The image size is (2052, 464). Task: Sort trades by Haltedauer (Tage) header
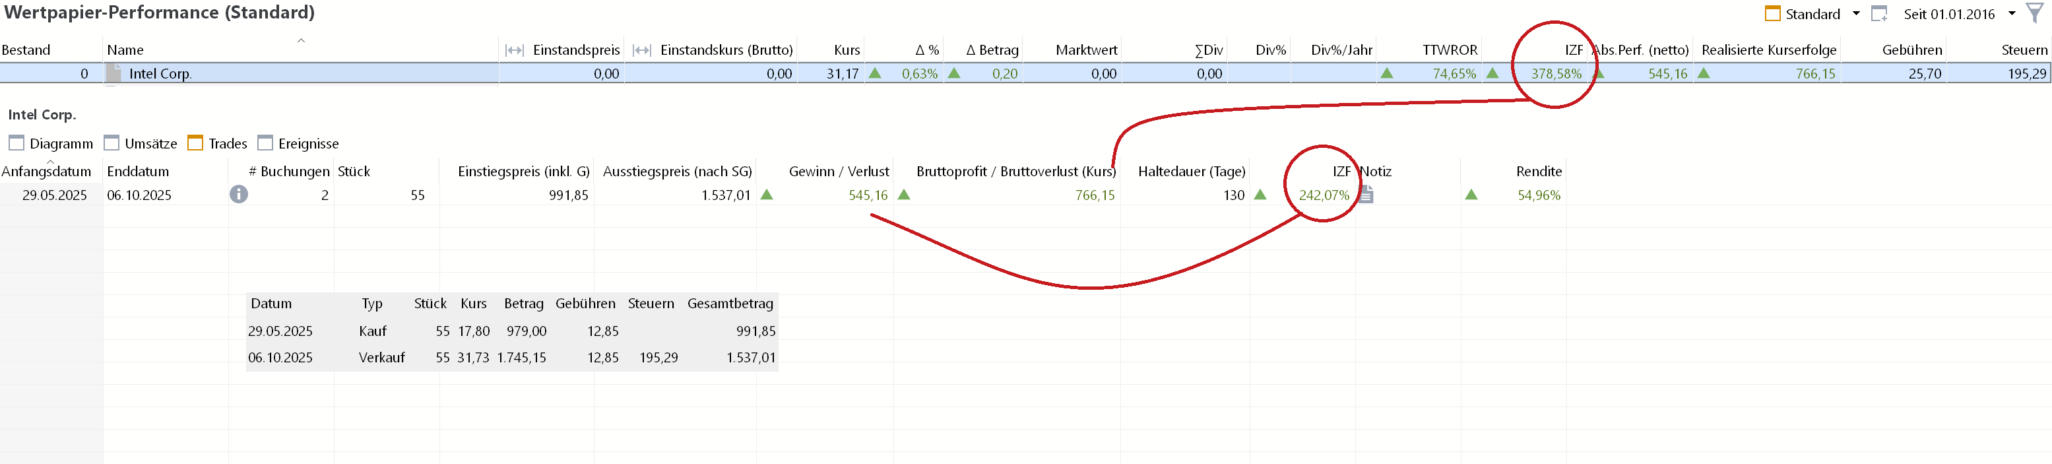tap(1191, 172)
